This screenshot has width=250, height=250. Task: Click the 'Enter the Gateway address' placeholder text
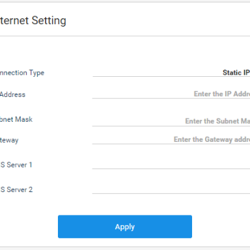click(212, 139)
